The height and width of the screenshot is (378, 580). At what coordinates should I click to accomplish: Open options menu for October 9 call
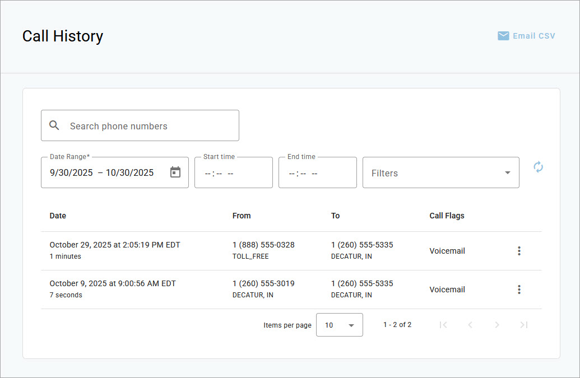click(x=519, y=290)
